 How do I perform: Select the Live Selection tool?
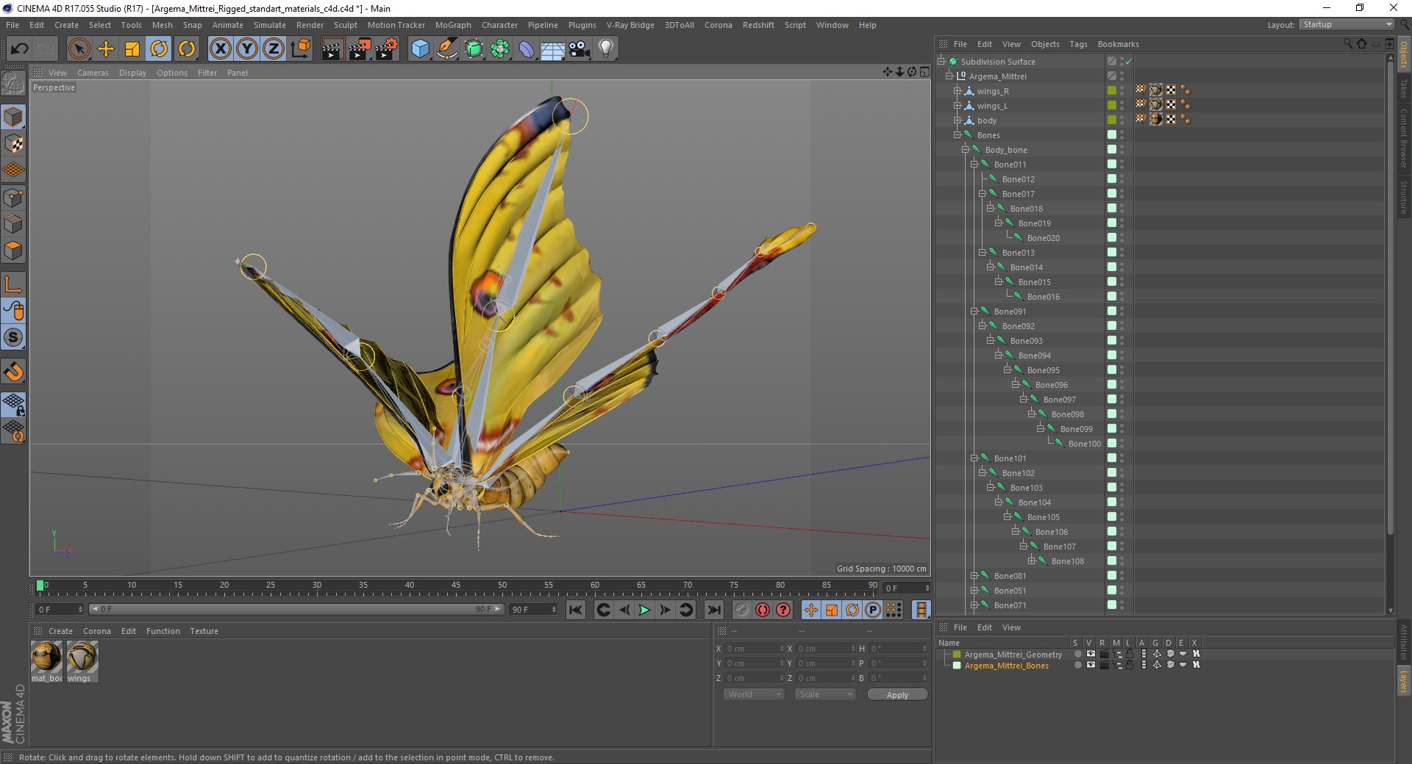(x=79, y=49)
